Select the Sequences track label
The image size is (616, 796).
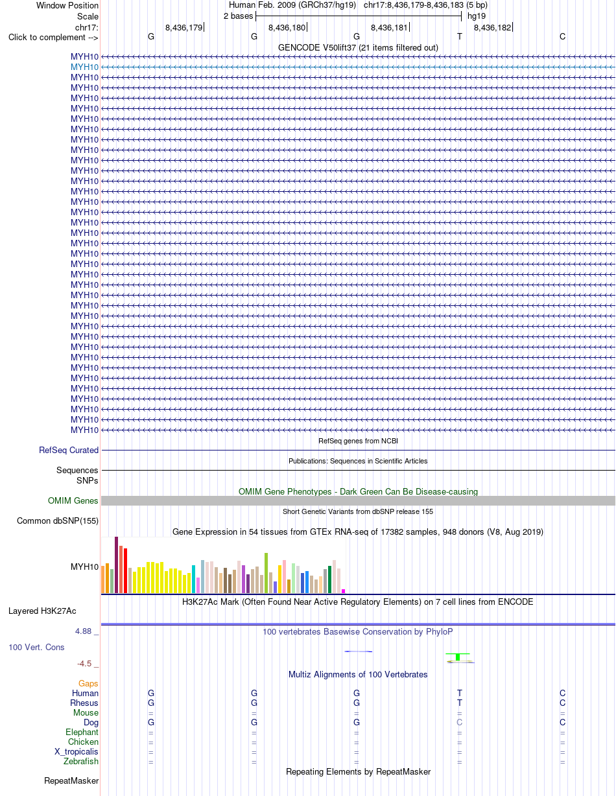[77, 470]
